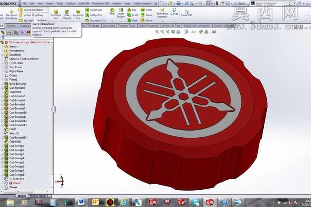The width and height of the screenshot is (311, 207).
Task: Click the Draft tool
Action: [132, 15]
